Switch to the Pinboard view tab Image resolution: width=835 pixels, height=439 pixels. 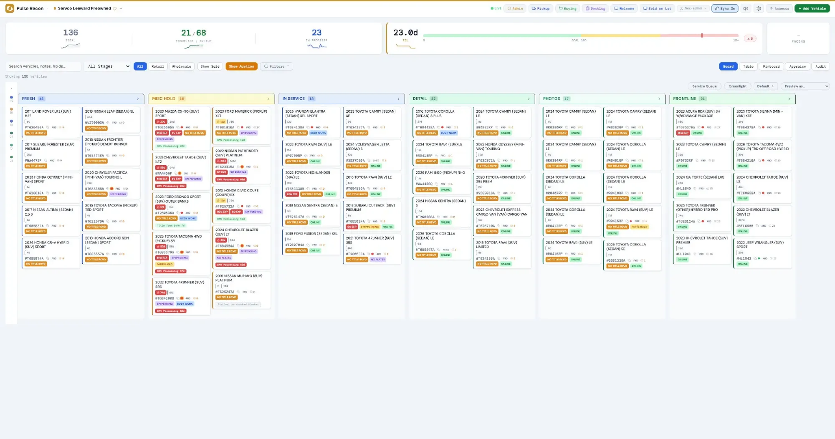[771, 66]
